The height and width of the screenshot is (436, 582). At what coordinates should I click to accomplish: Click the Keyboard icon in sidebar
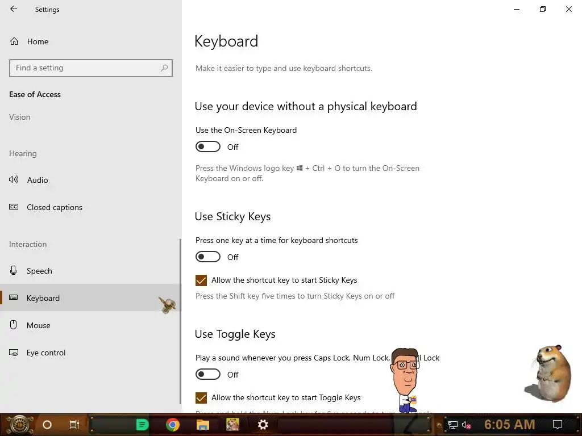[14, 297]
